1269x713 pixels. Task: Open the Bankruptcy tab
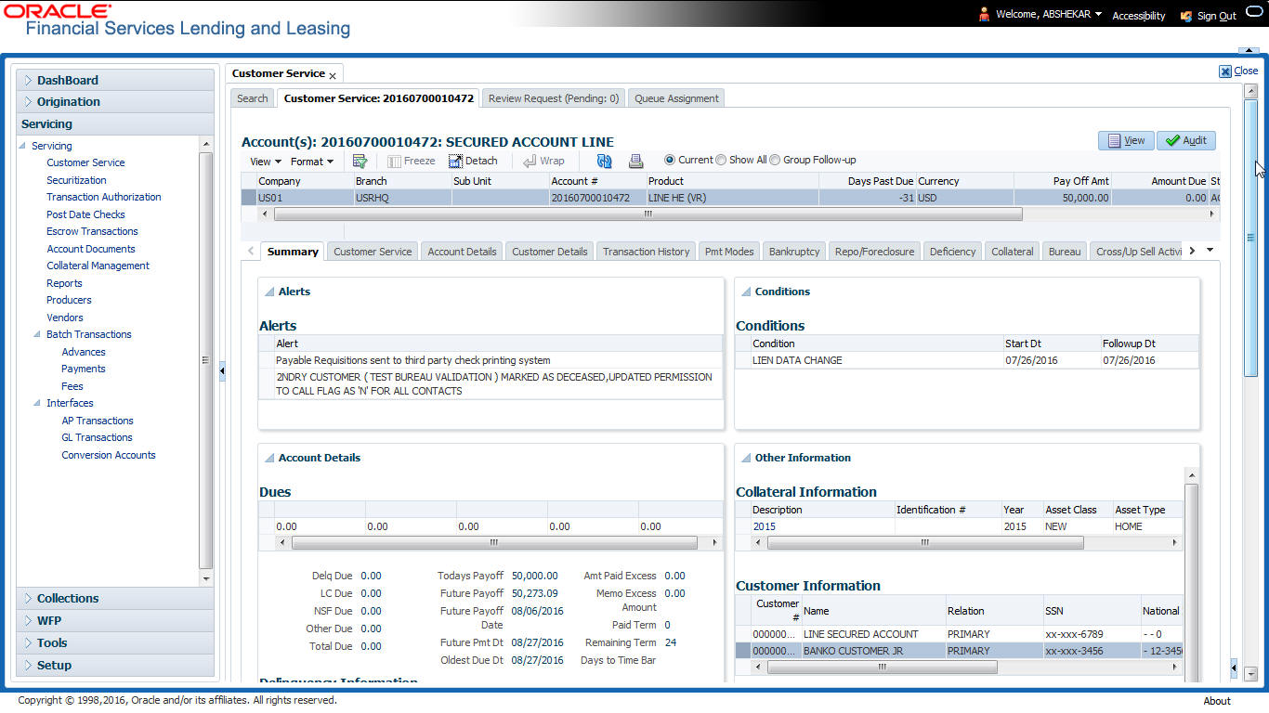(x=794, y=252)
